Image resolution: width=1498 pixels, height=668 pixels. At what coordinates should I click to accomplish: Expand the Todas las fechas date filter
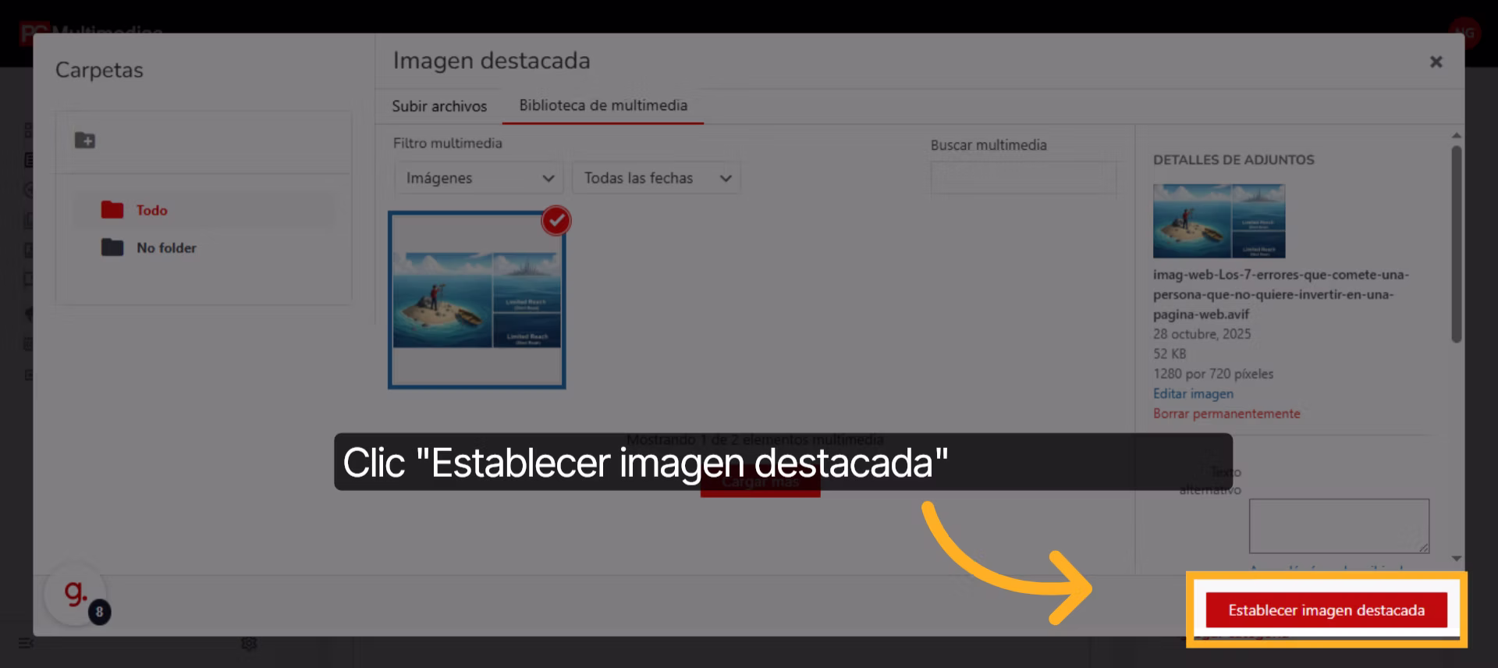click(656, 178)
